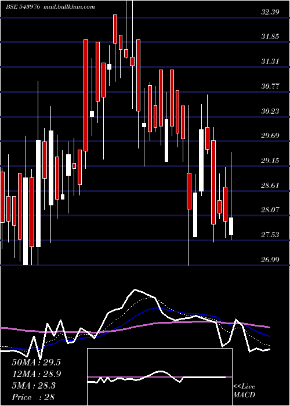Click the 5MA : 28.3 readout
The height and width of the screenshot is (406, 290).
(34, 386)
